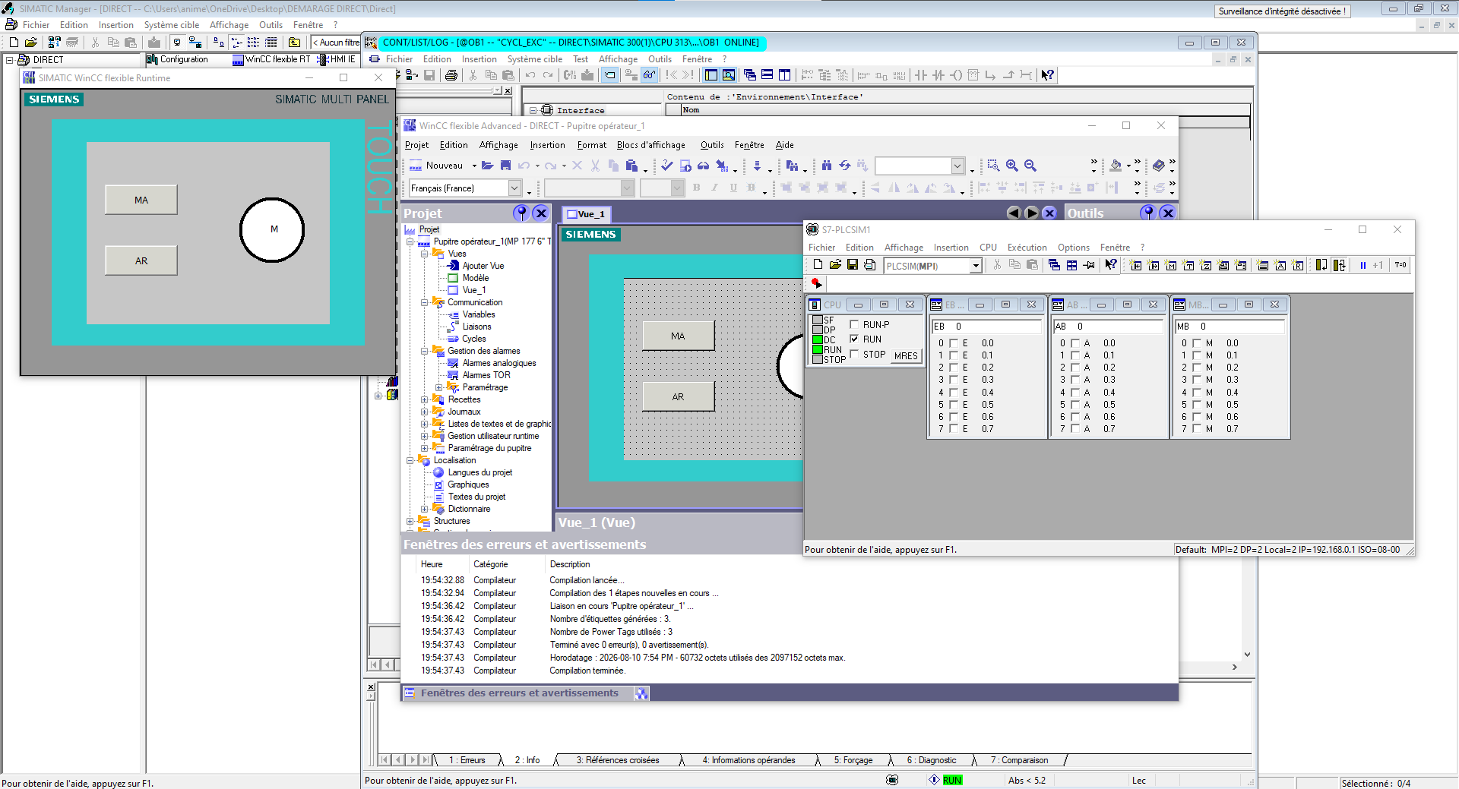Click the pause simulation icon in S7-PLCSIM

(x=1362, y=265)
